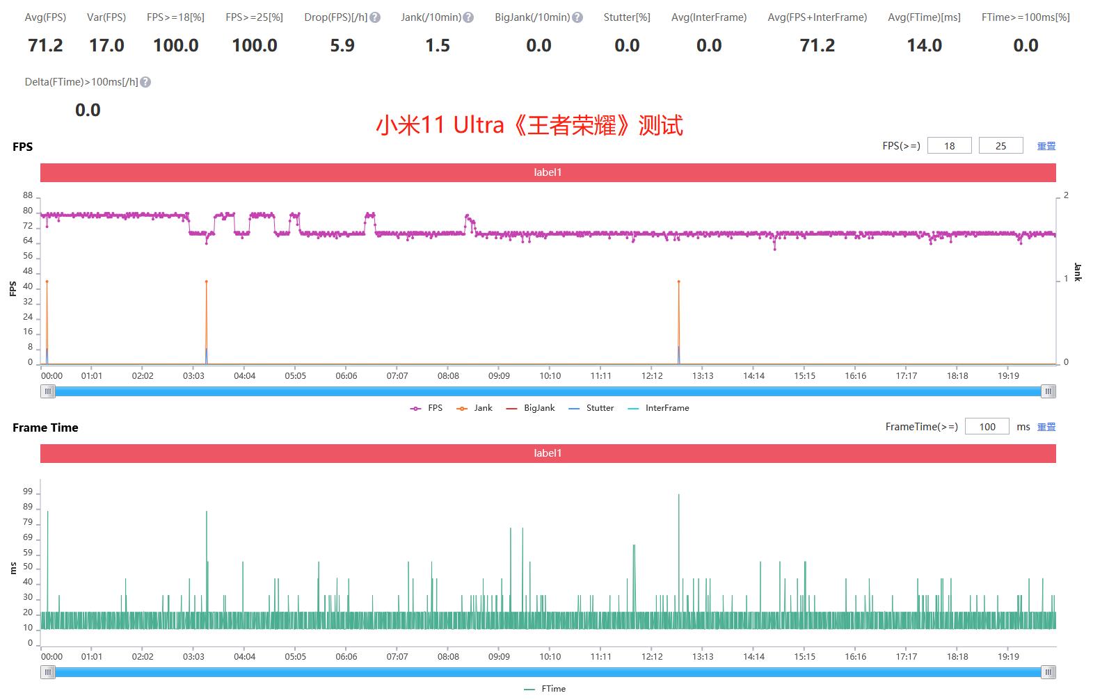Toggle Jank series in chart legend
This screenshot has width=1093, height=700.
(474, 408)
